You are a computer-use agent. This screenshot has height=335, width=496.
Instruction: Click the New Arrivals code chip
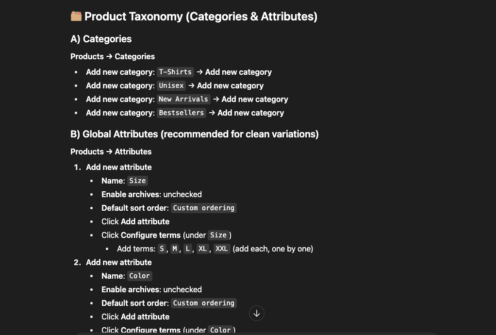pyautogui.click(x=183, y=99)
